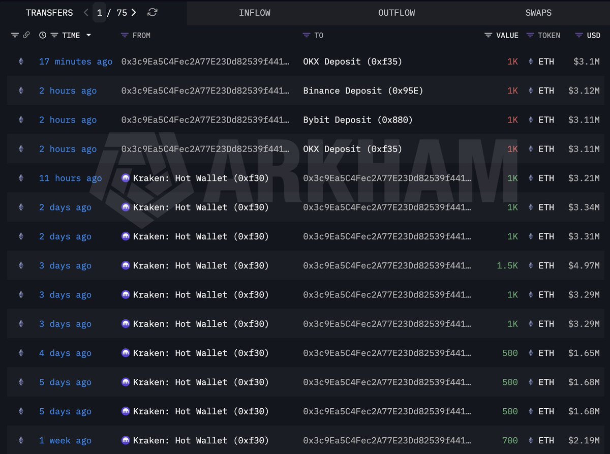This screenshot has width=610, height=454.
Task: Click the '17 minutes ago' timestamp link
Action: pos(75,61)
